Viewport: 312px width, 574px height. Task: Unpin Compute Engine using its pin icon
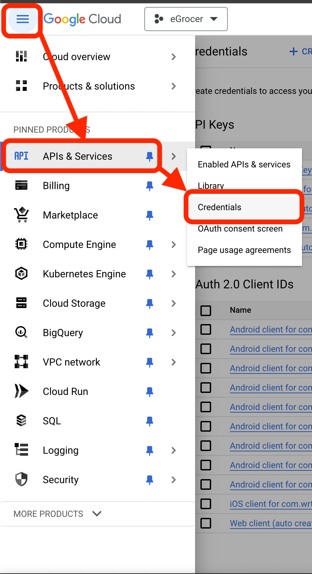coord(150,245)
